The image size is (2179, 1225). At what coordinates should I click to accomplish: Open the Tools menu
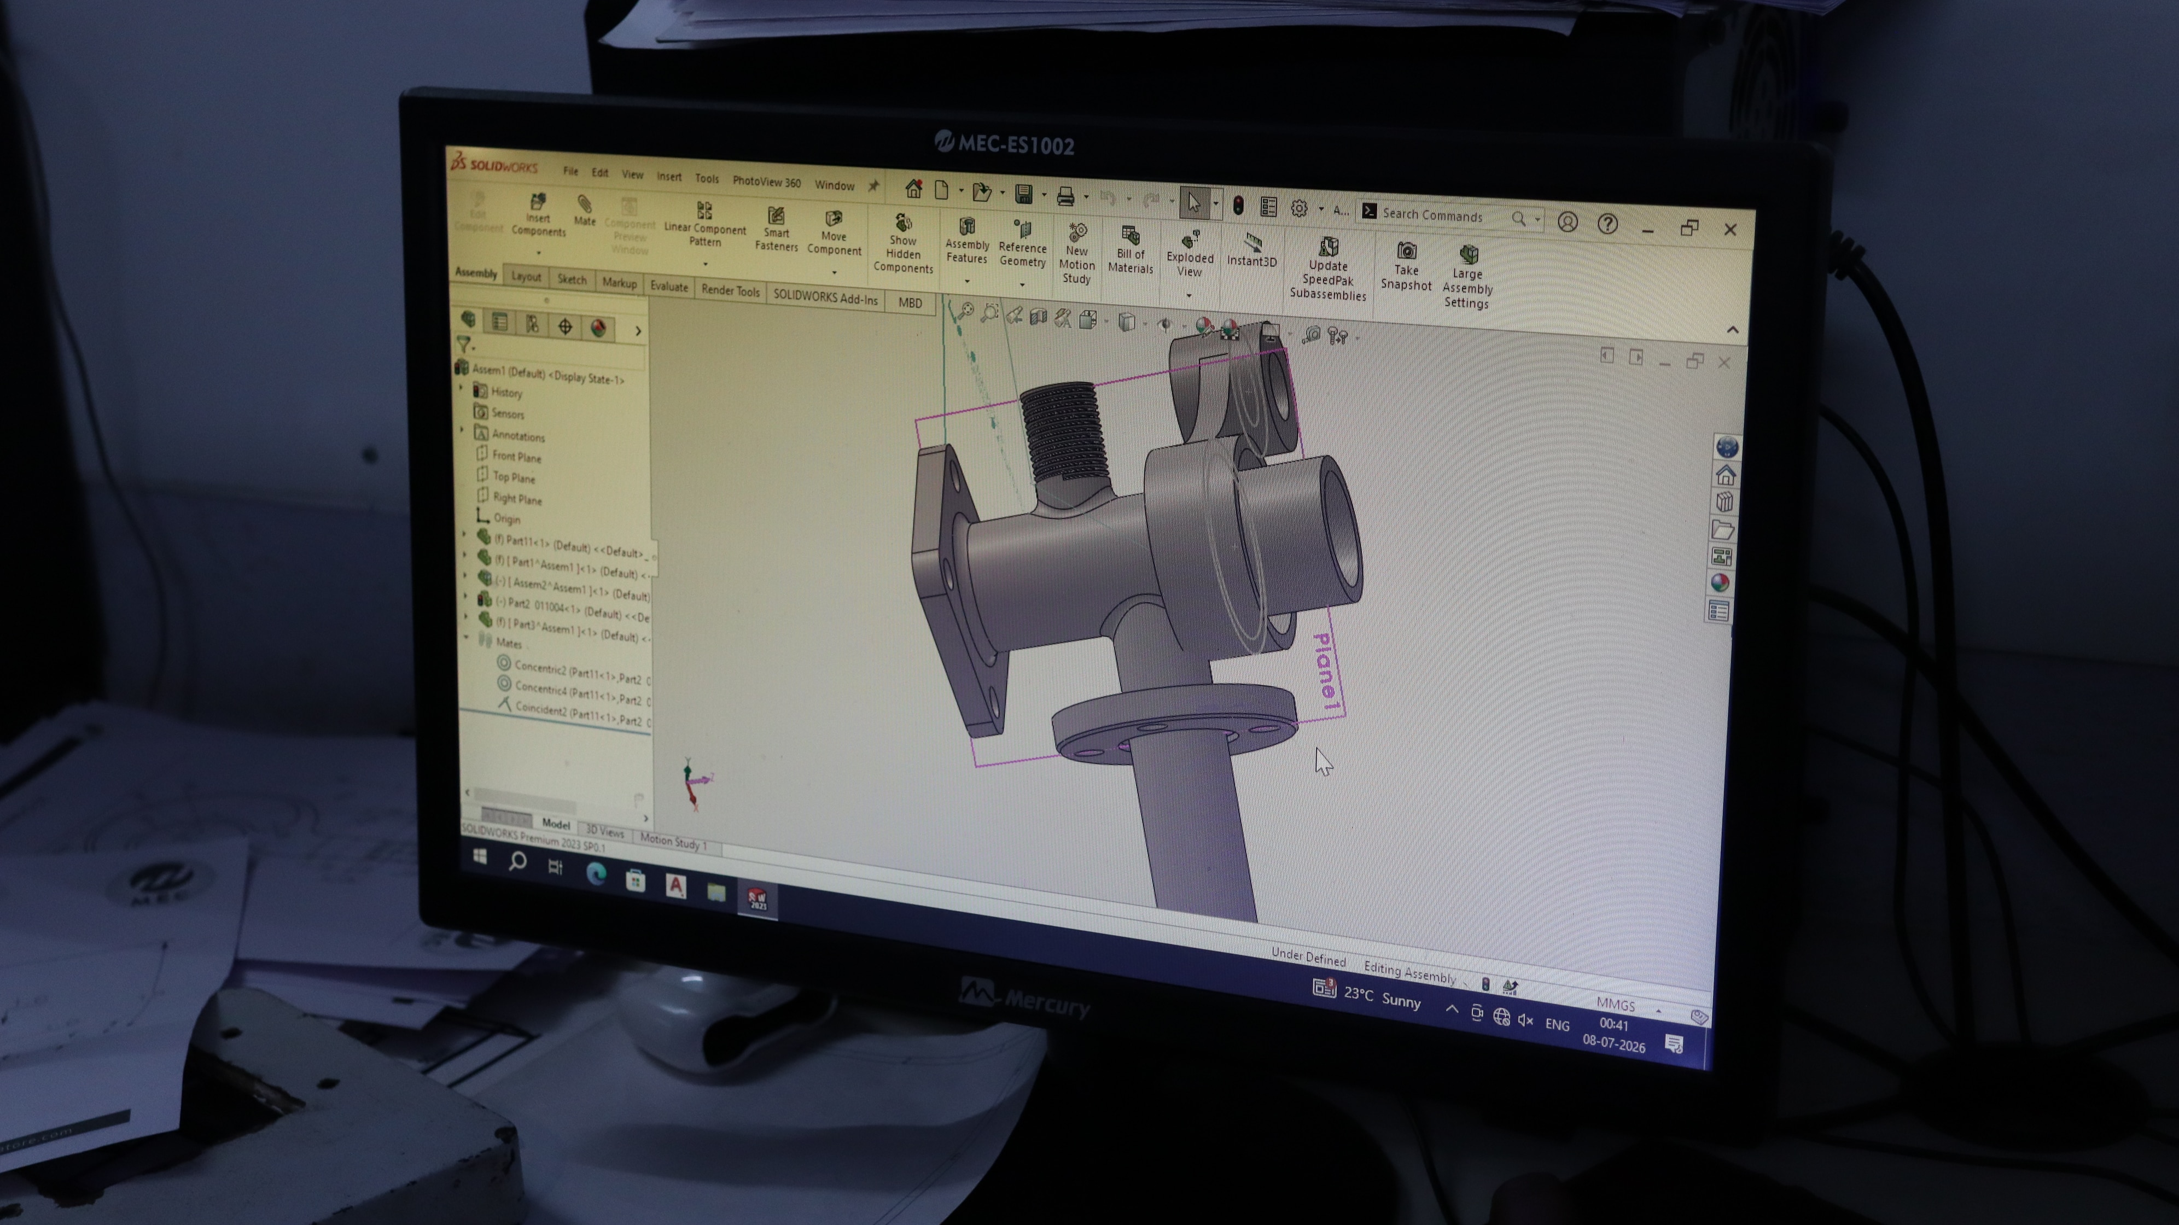click(x=706, y=178)
